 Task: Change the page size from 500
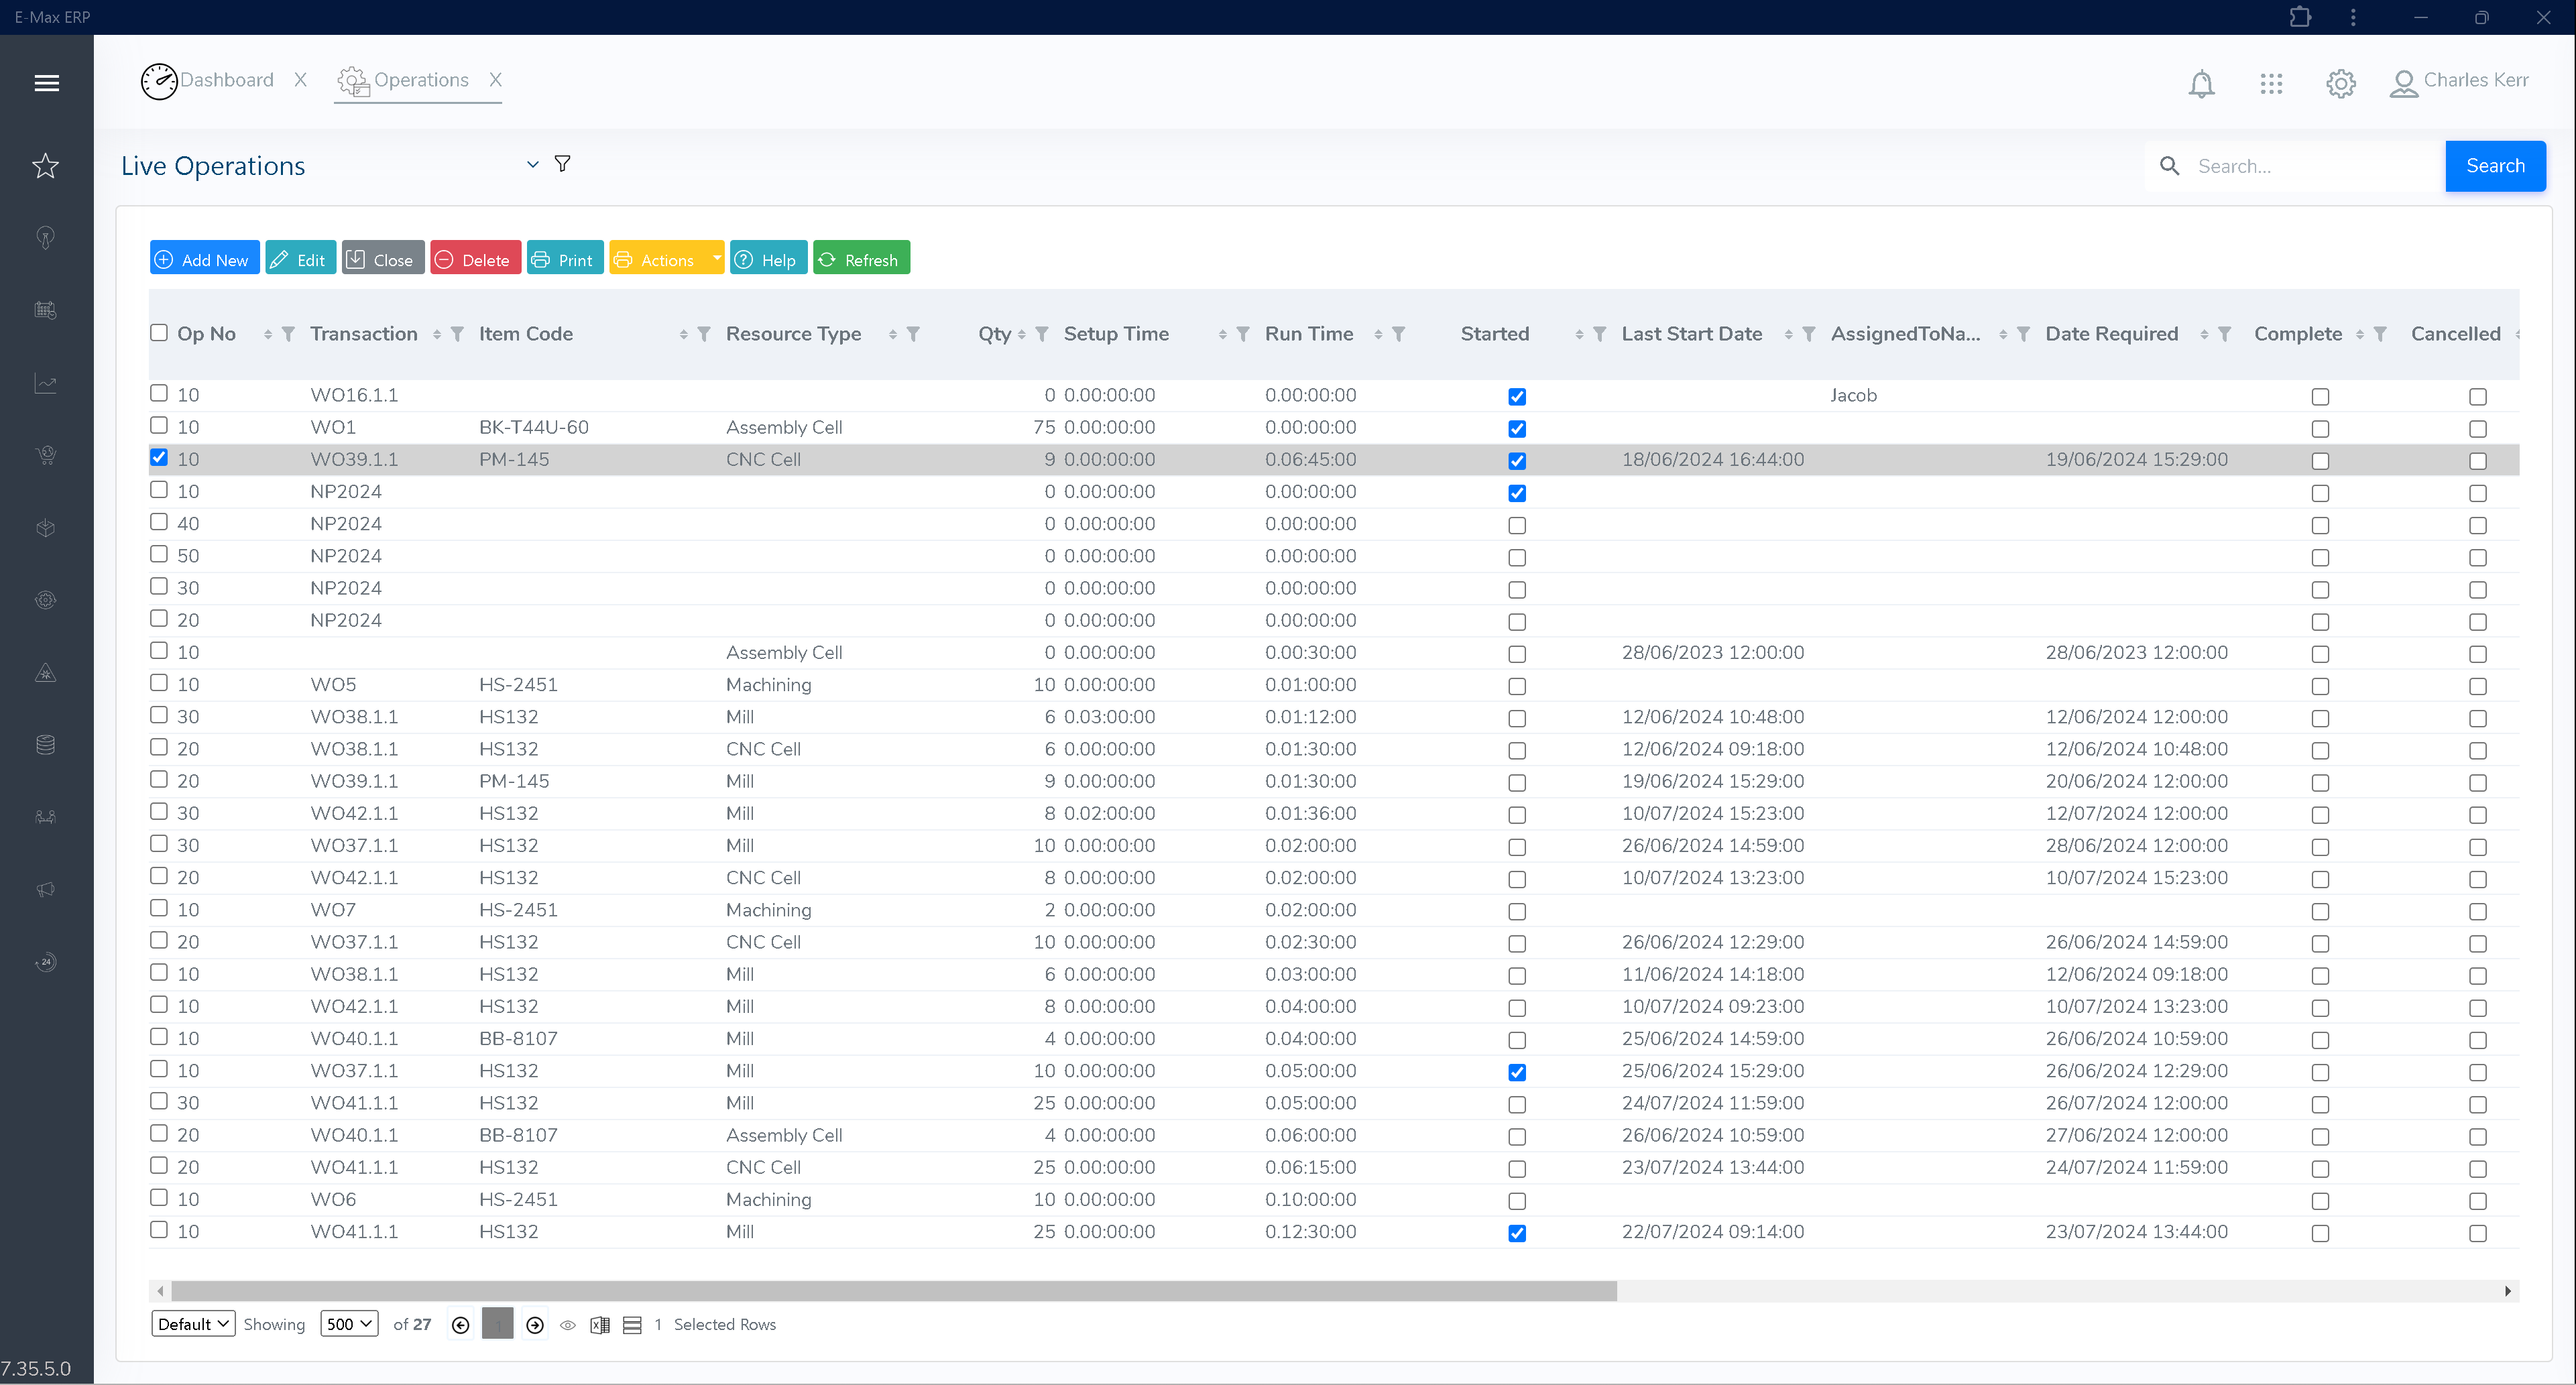[348, 1323]
